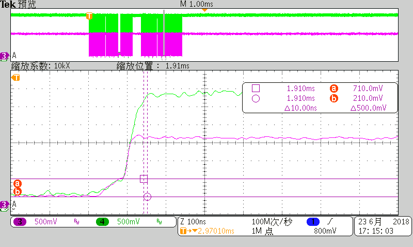Select horizontal cursor a marker on left edge
Image resolution: width=413 pixels, height=247 pixels.
click(18, 183)
